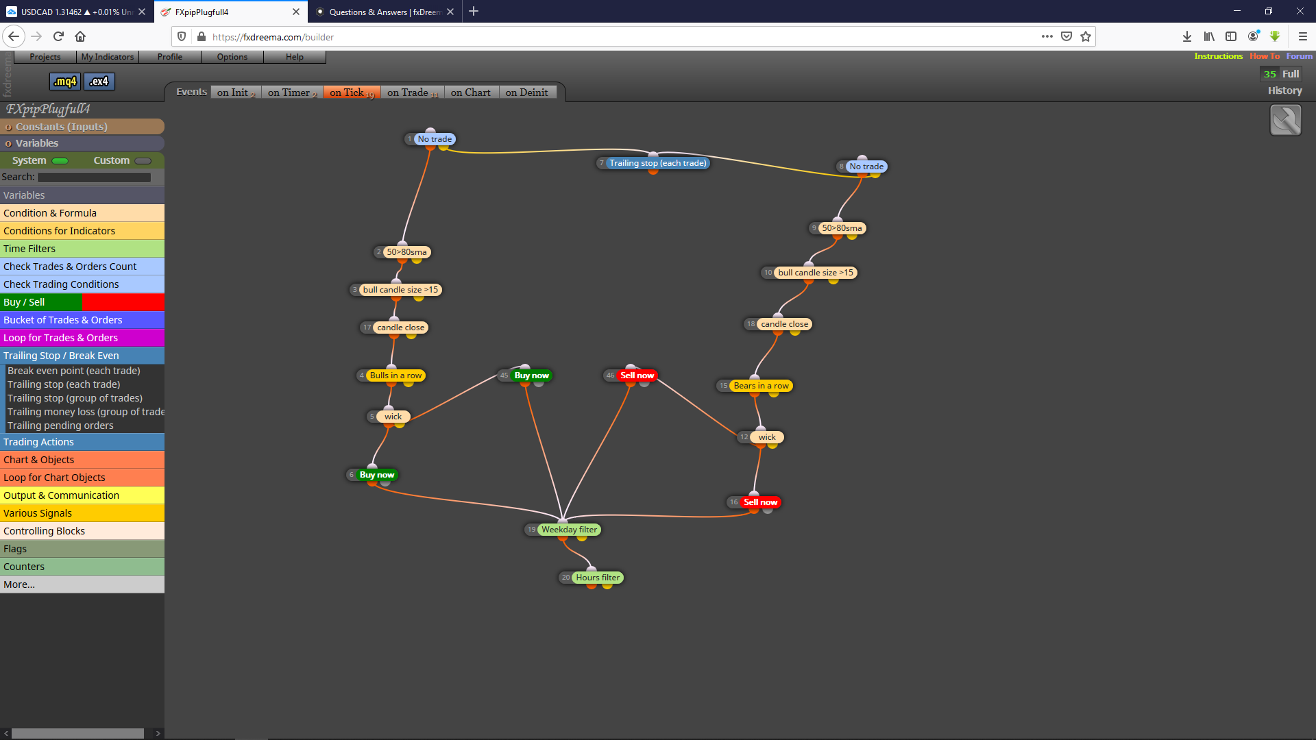Click the sidebar horizontal scrollbar
Viewport: 1316px width, 740px height.
pos(77,733)
